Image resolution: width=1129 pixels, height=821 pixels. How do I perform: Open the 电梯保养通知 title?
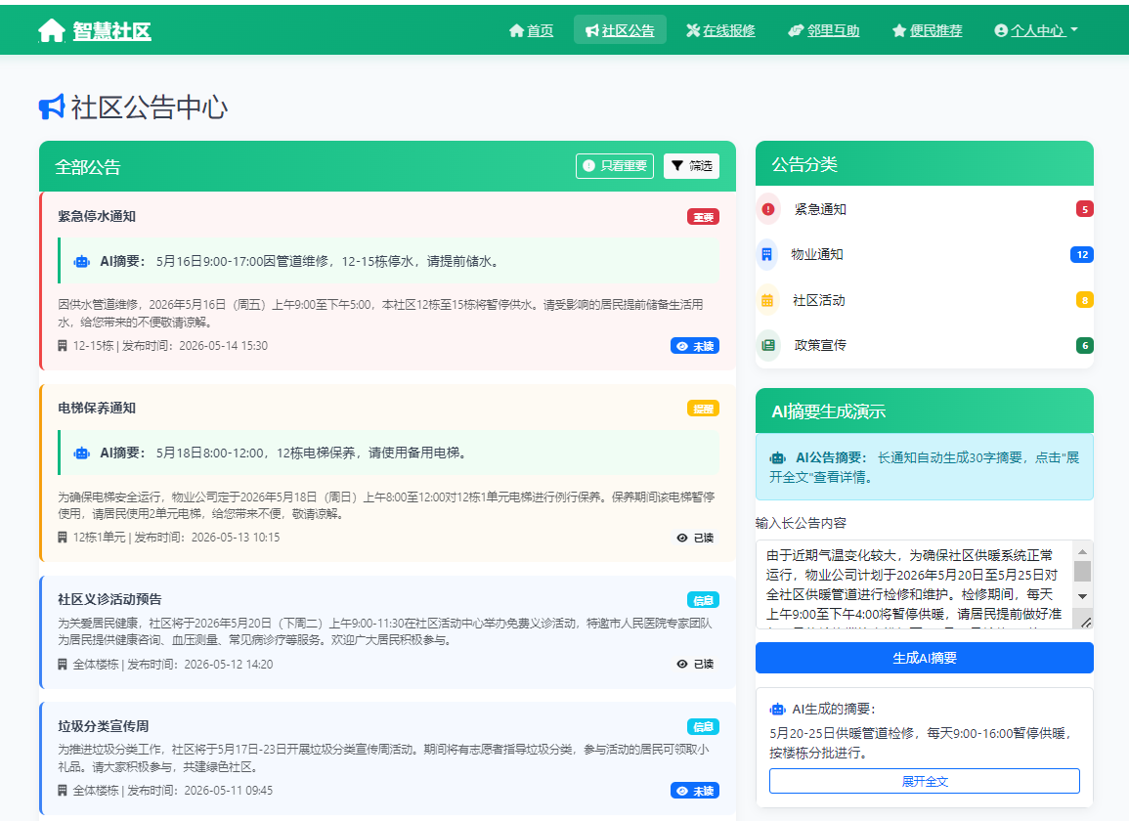[97, 408]
